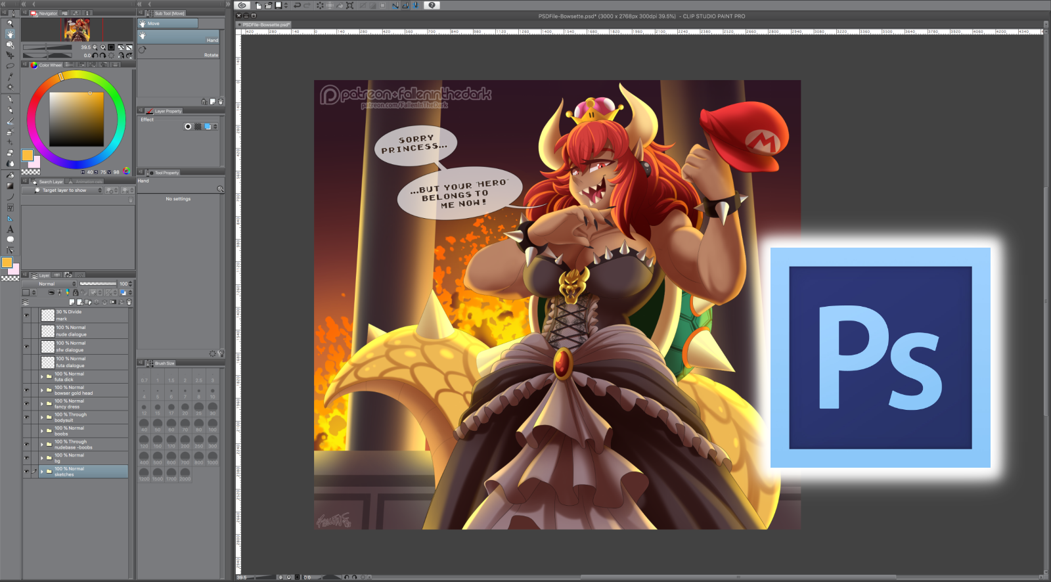Click the Save icon in the command bar
The width and height of the screenshot is (1051, 582).
279,5
